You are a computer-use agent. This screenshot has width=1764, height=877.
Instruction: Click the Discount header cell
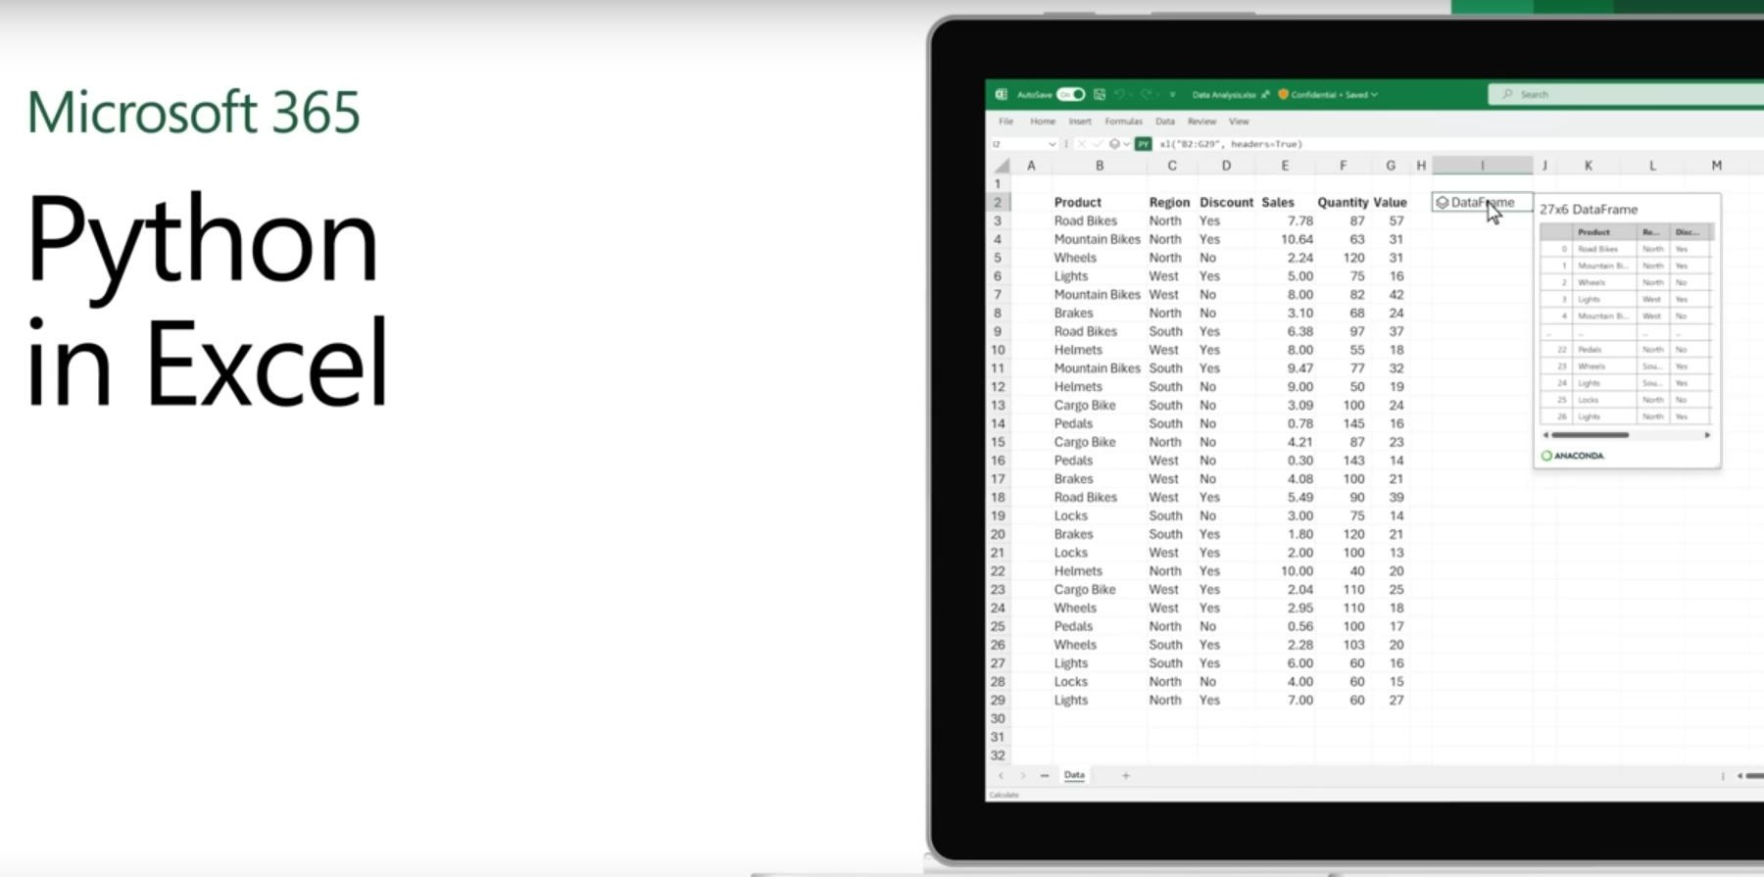(1226, 202)
